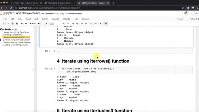The image size is (199, 112).
Task: Go to Iterating a Data Frame section
Action: click(x=13, y=35)
